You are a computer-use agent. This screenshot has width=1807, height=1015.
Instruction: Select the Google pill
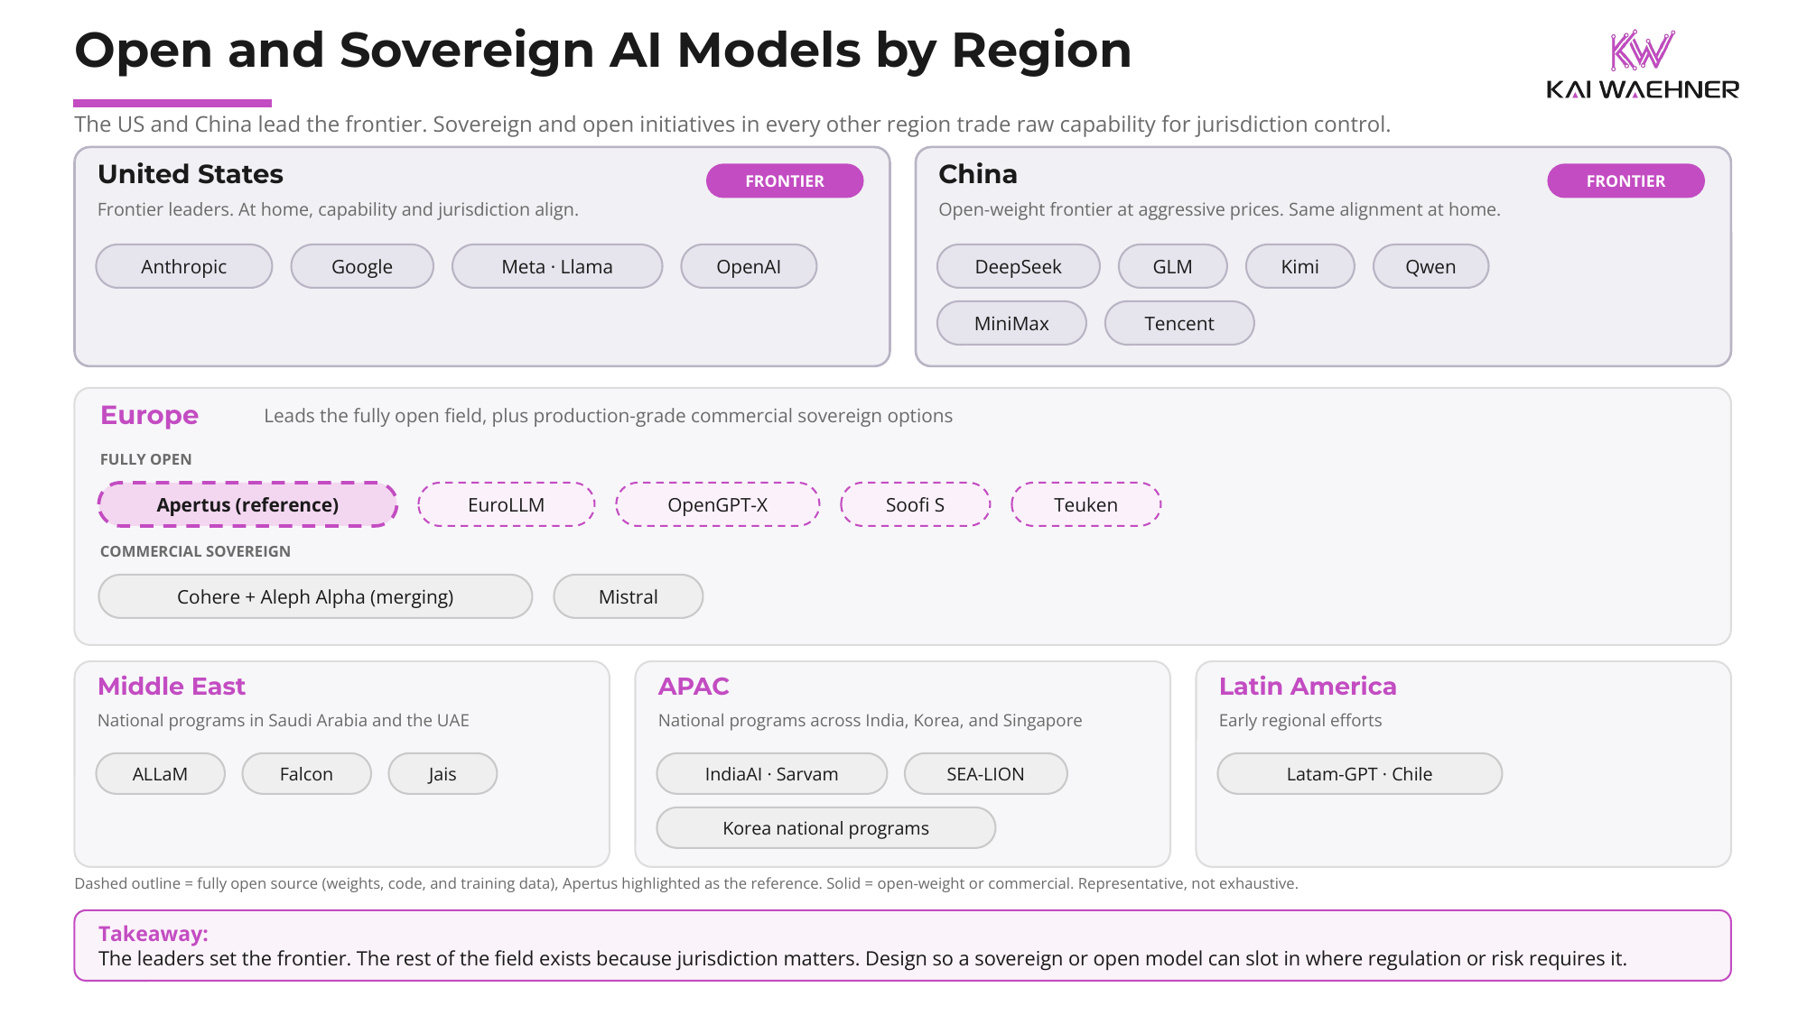tap(362, 266)
